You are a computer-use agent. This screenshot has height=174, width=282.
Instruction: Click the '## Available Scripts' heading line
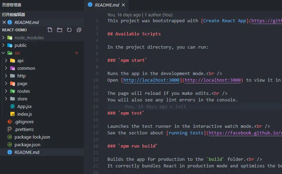point(134,34)
